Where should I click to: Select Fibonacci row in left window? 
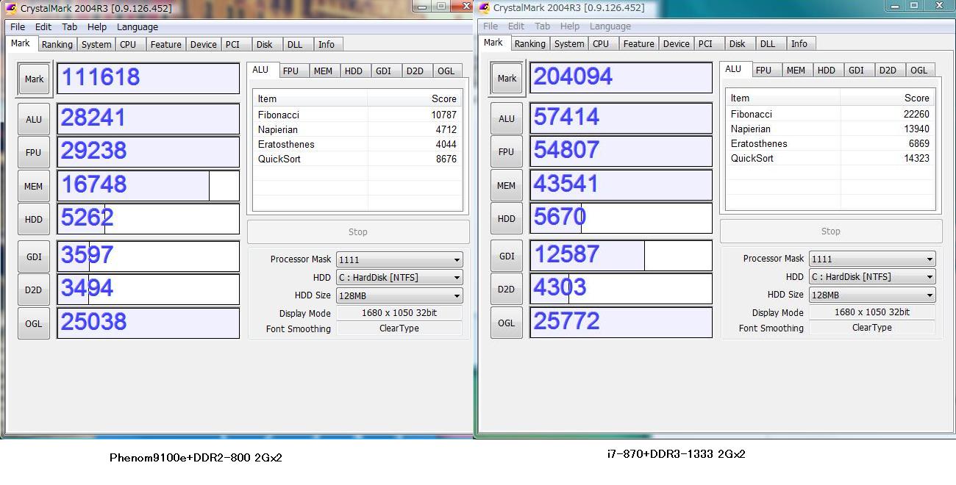[x=357, y=115]
